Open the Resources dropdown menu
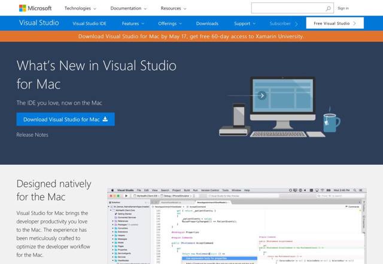Viewport: 383px width, 264px height. click(x=173, y=8)
